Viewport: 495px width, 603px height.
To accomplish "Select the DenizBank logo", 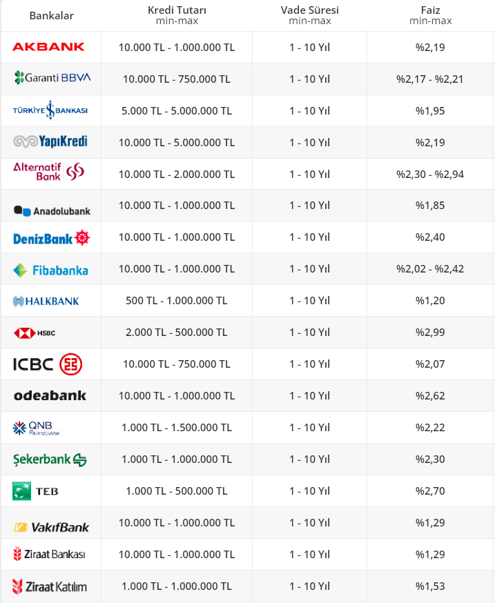I will pyautogui.click(x=52, y=238).
